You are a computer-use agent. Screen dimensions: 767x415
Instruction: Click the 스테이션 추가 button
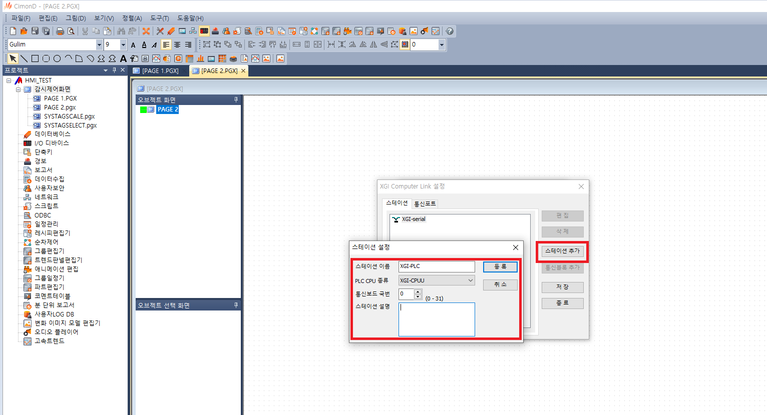click(x=562, y=251)
